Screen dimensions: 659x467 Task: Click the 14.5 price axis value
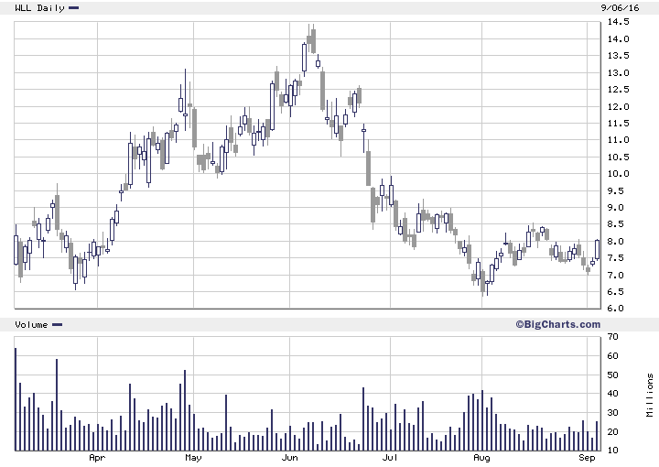[x=618, y=22]
